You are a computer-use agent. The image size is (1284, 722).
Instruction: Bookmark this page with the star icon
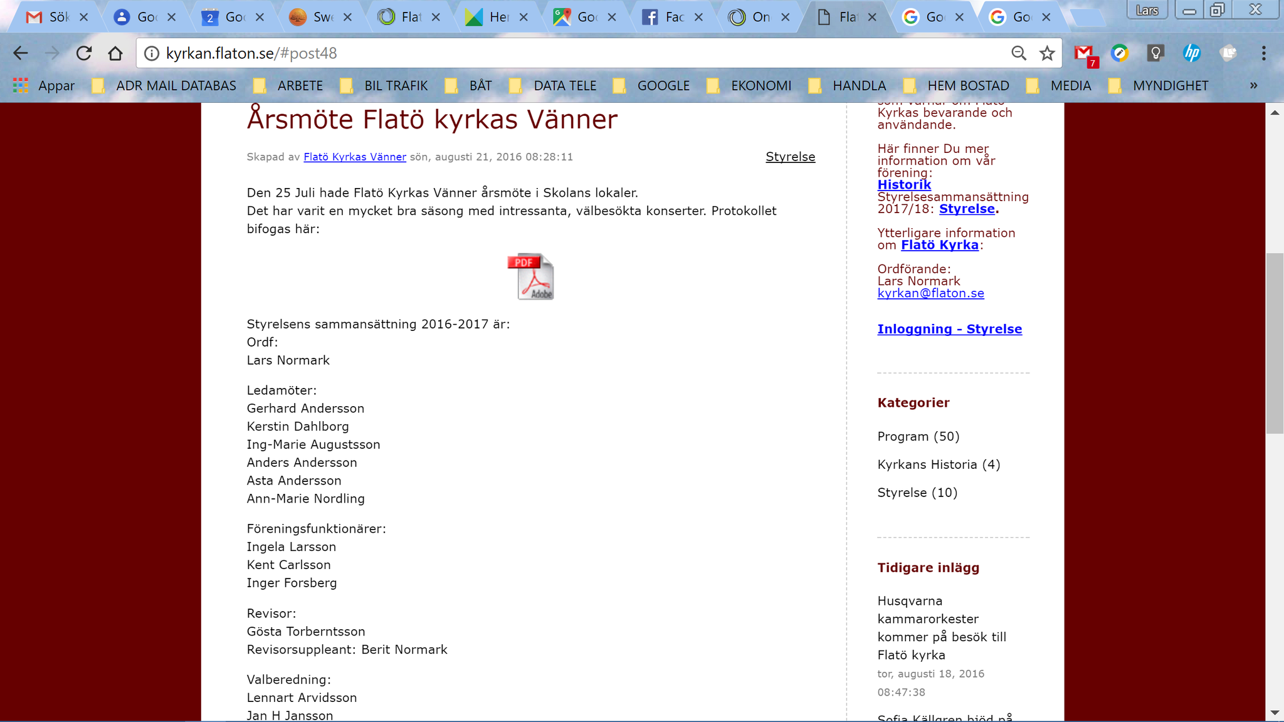[x=1047, y=53]
